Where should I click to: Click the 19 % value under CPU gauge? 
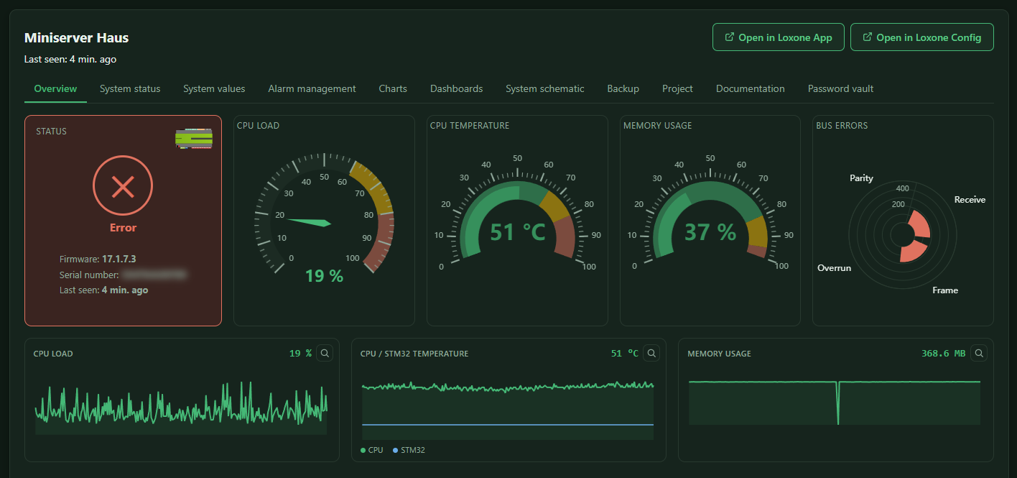324,276
